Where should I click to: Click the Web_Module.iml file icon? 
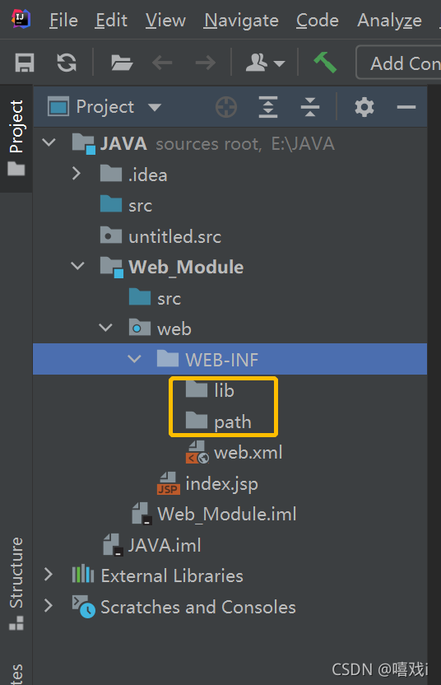pos(142,513)
